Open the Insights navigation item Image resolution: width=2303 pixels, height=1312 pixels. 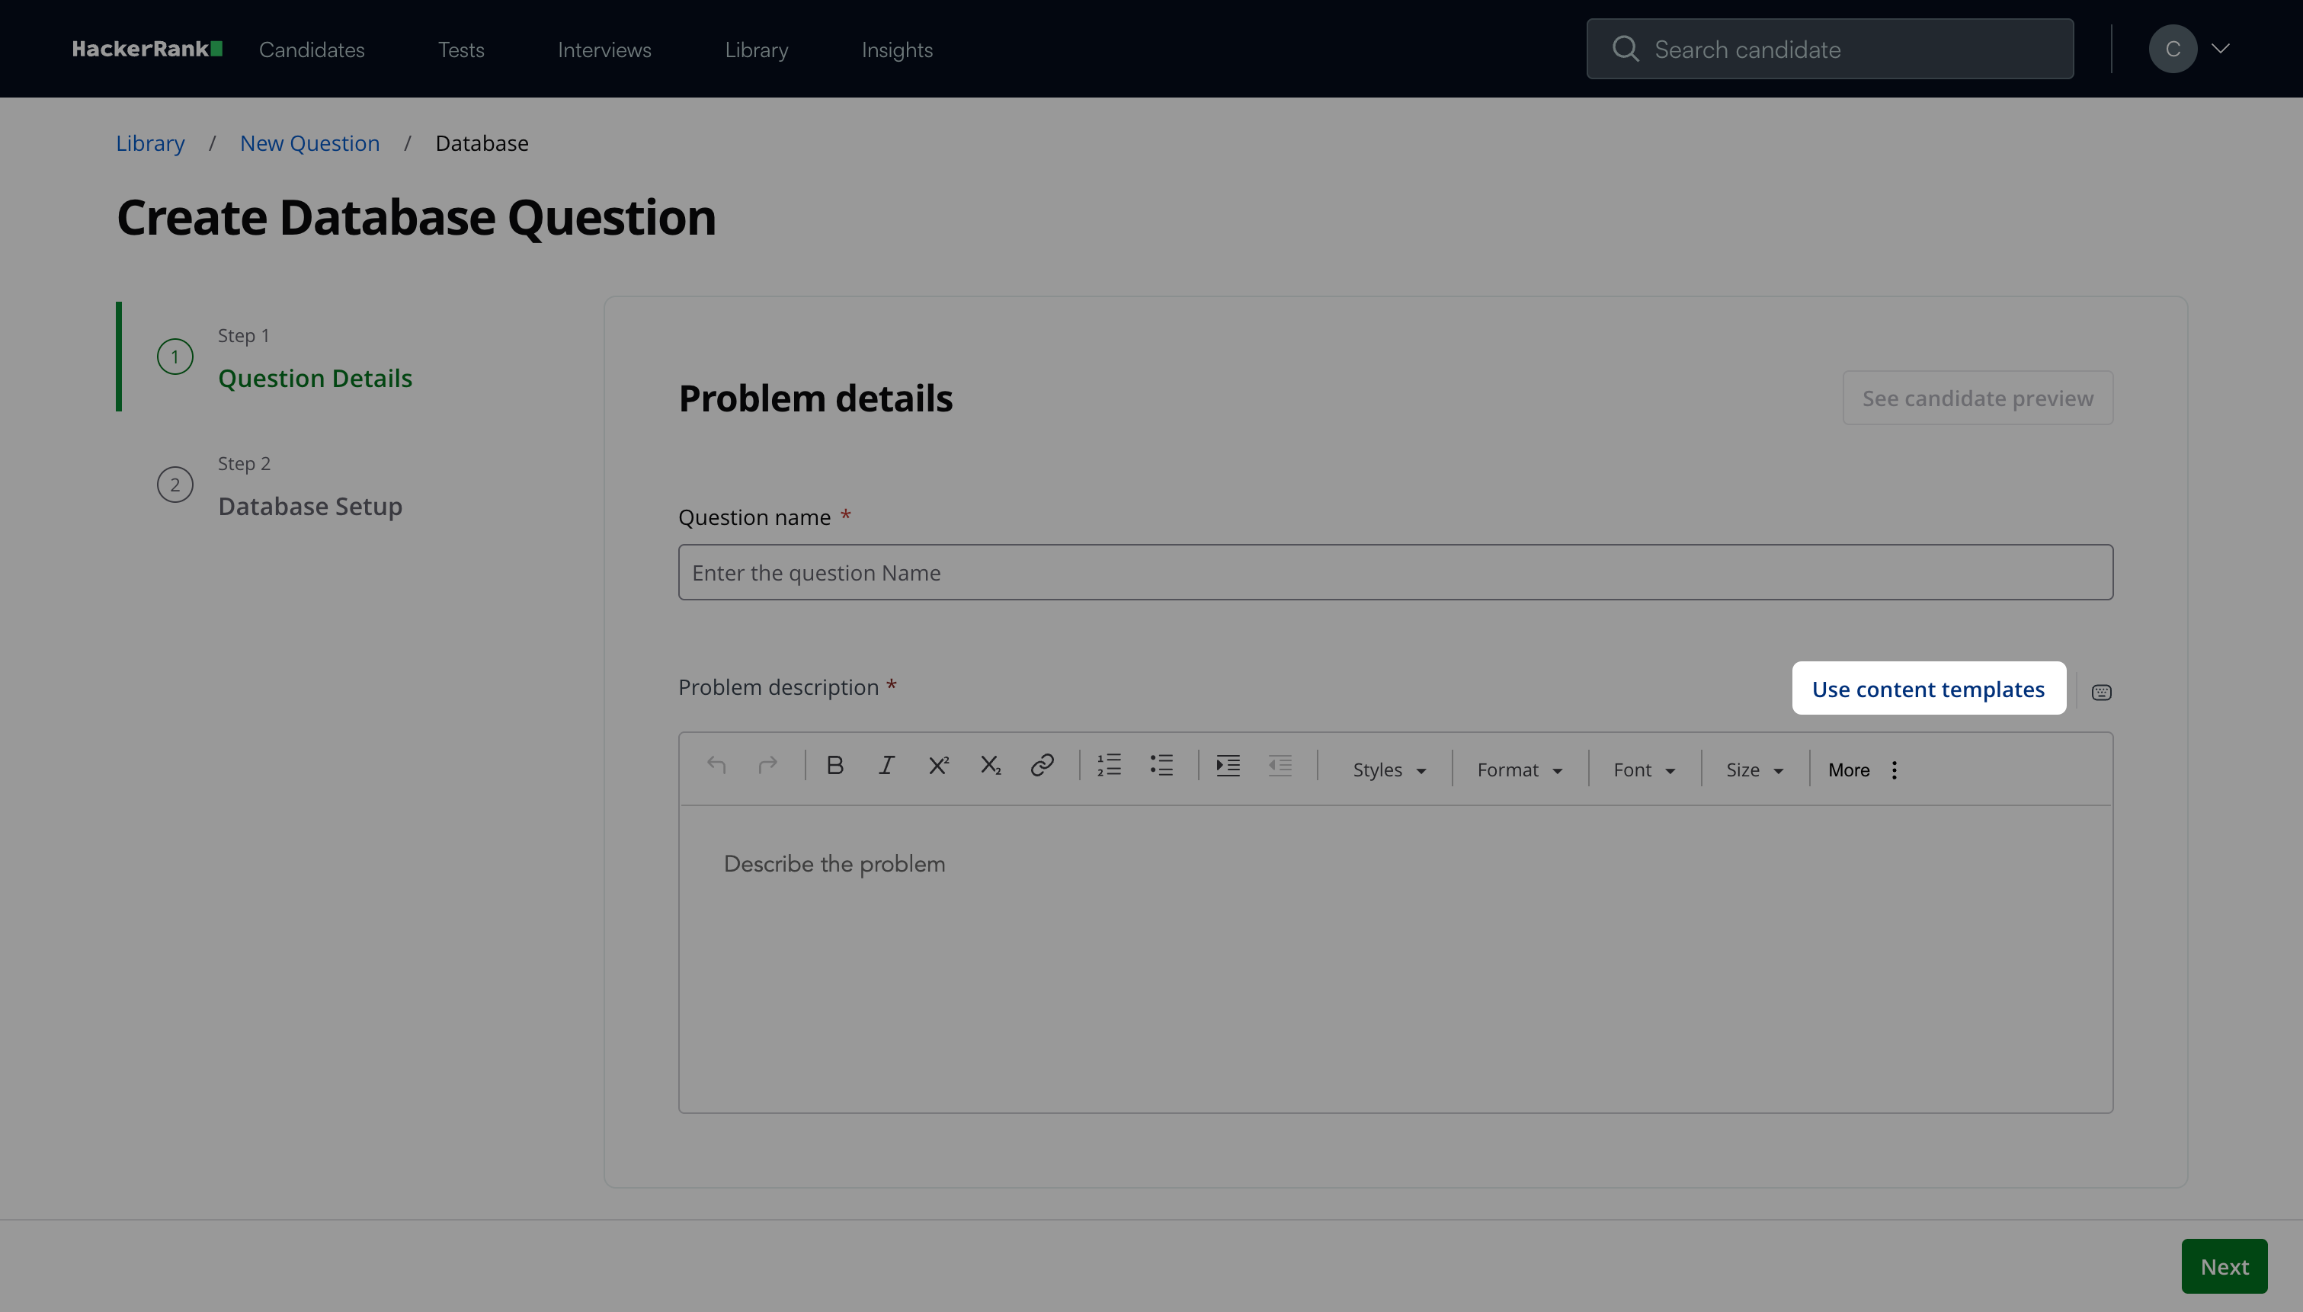[x=896, y=50]
